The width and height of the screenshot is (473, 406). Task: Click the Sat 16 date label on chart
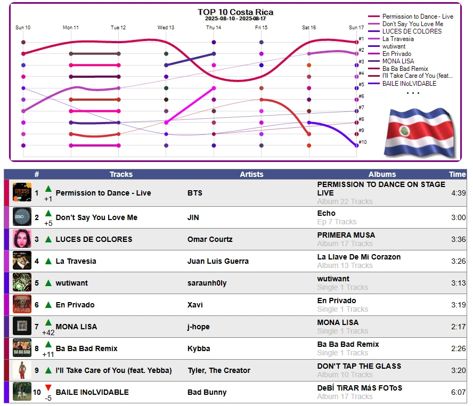309,28
